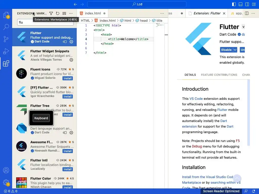Clear extensions search results
Image resolution: width=259 pixels, height=194 pixels.
(x=64, y=13)
